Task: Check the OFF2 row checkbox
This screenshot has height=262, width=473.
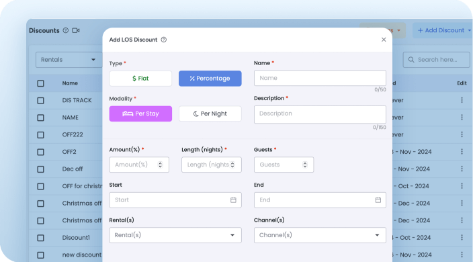Action: click(x=40, y=152)
